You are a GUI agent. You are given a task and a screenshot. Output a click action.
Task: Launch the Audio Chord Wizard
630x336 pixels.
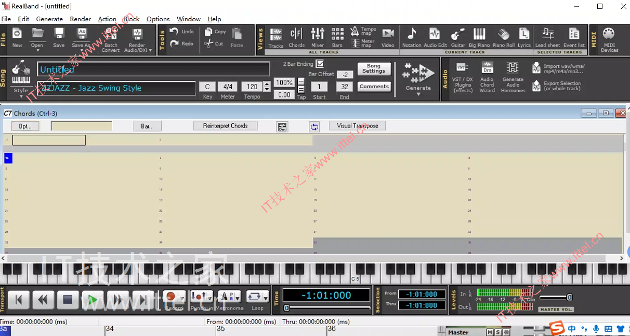(x=487, y=78)
